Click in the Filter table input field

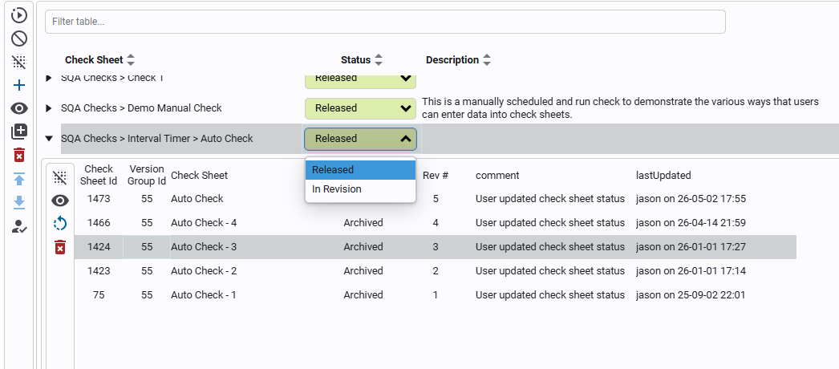(385, 22)
